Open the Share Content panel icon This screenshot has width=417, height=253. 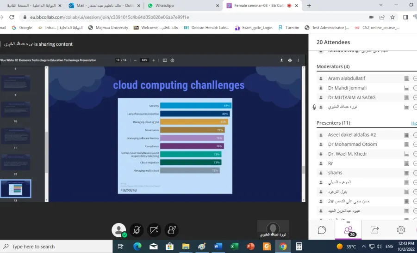[x=374, y=230]
